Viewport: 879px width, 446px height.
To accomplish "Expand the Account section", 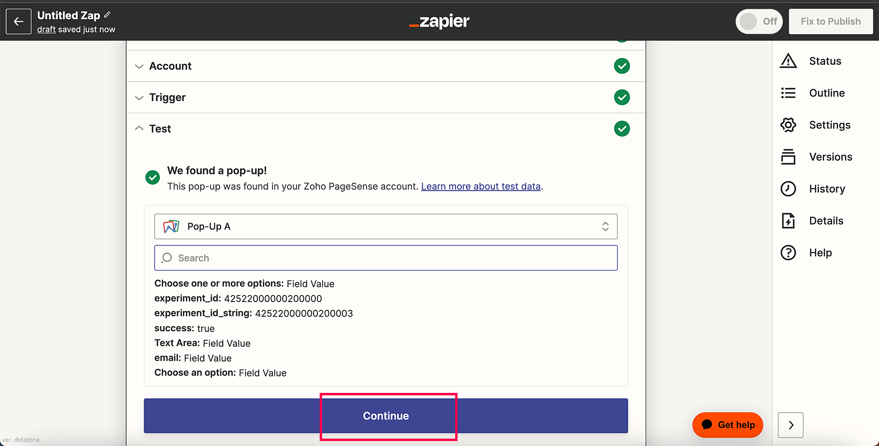I will 170,66.
